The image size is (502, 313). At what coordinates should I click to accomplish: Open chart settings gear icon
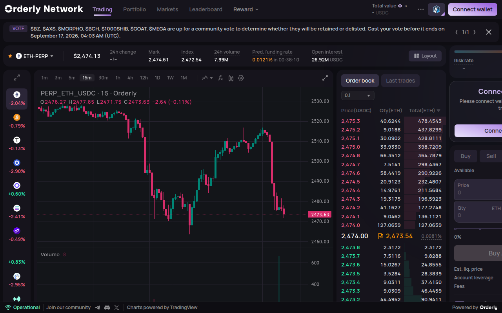[x=241, y=78]
